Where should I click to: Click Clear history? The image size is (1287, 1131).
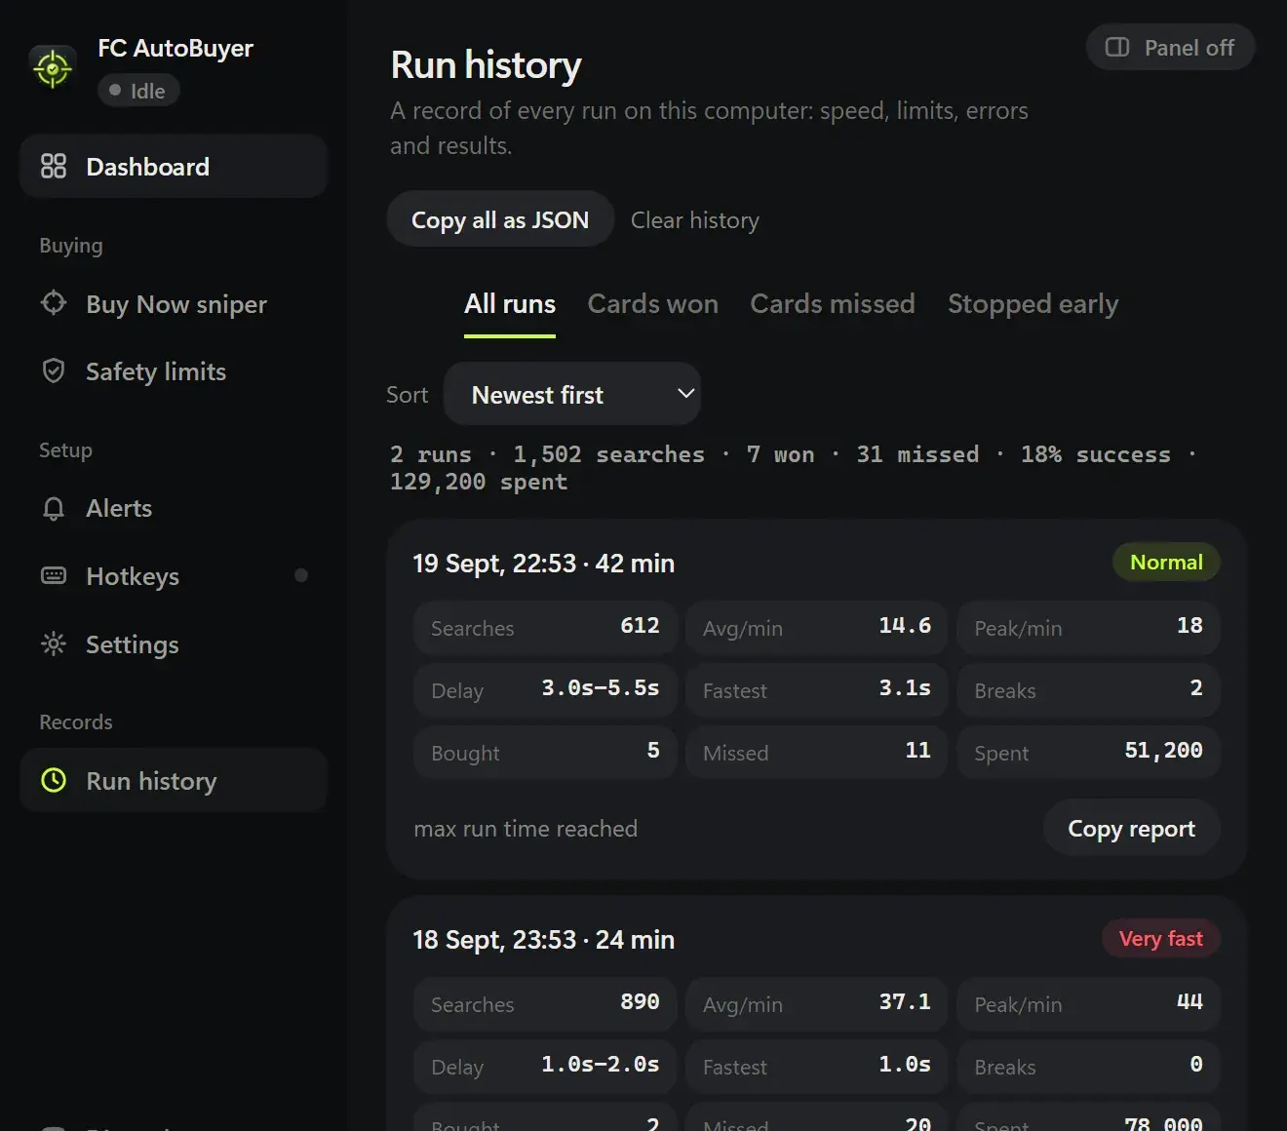pyautogui.click(x=695, y=220)
